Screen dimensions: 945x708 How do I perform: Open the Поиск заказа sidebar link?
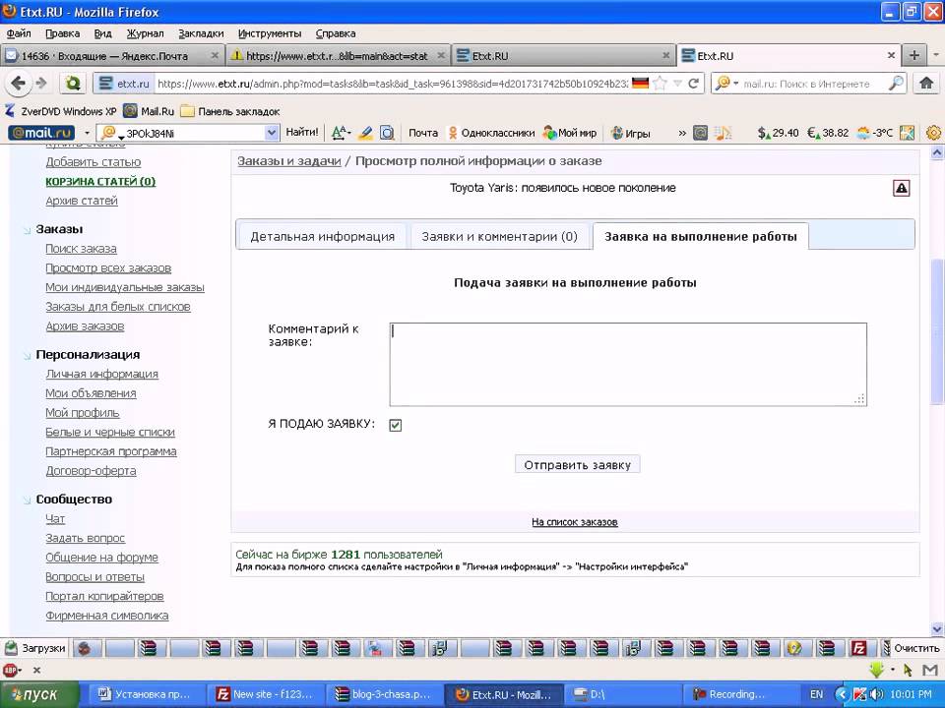click(82, 249)
